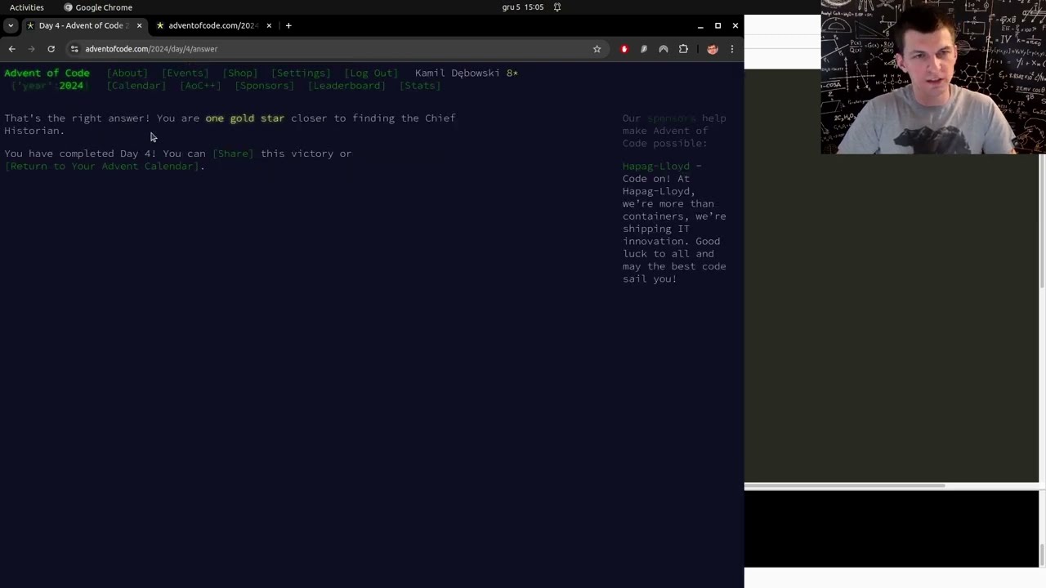The width and height of the screenshot is (1046, 588).
Task: Open a new browser tab
Action: [288, 25]
